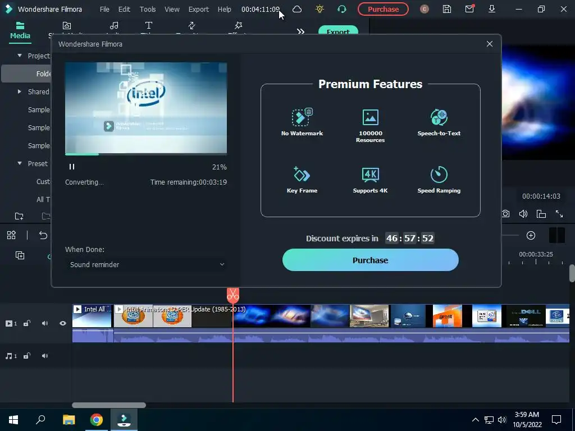Click the export progress bar
The width and height of the screenshot is (575, 431).
click(x=146, y=154)
